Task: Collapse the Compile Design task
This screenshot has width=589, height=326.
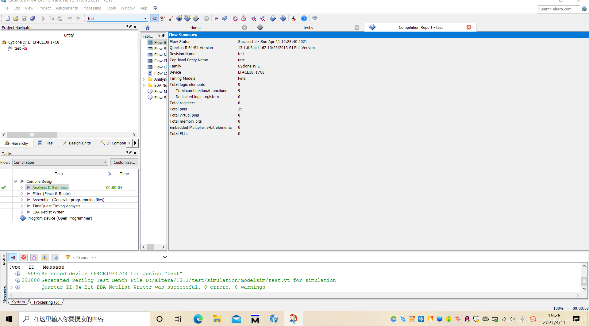Action: tap(15, 181)
